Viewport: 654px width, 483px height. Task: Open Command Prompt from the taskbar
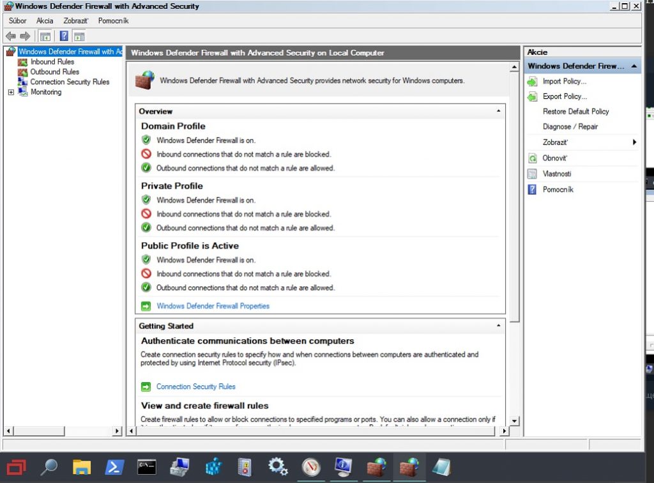pos(147,467)
